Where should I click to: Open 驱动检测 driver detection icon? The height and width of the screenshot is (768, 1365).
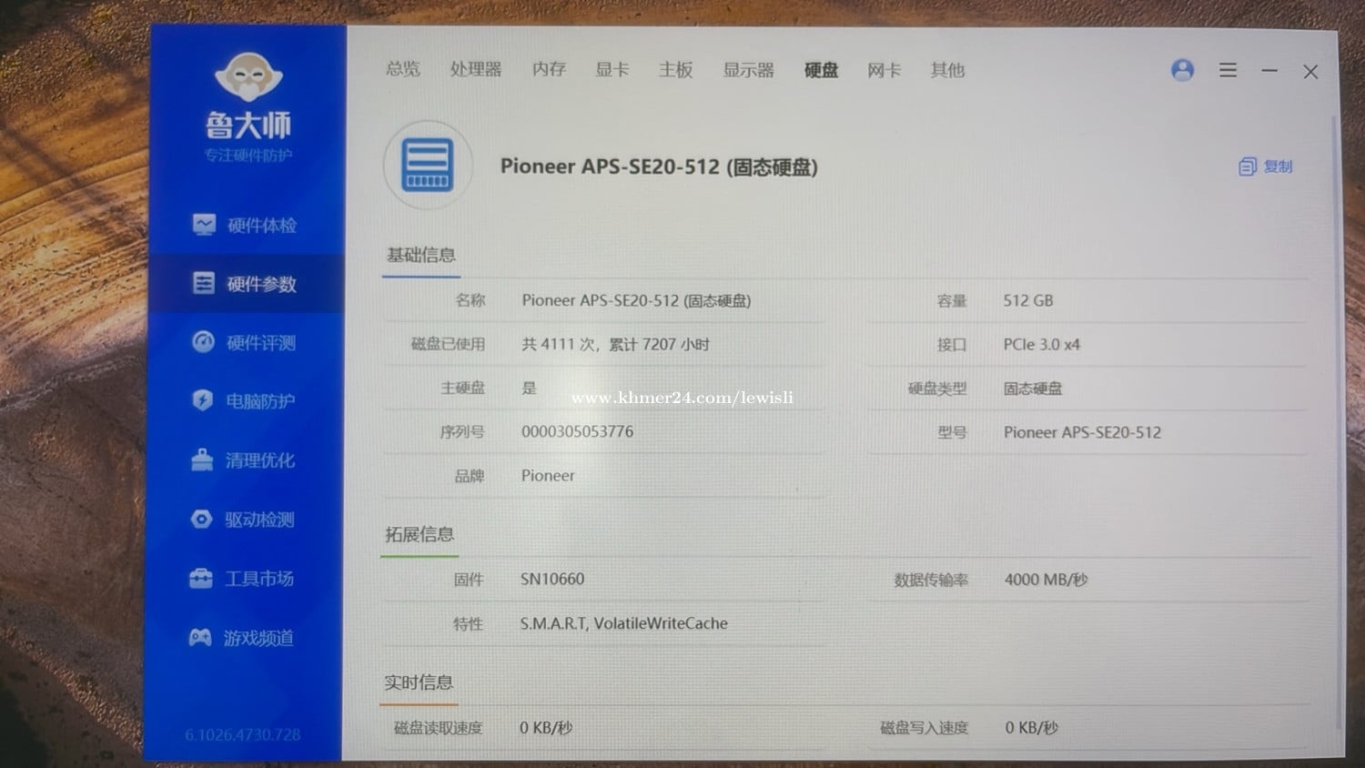coord(201,519)
